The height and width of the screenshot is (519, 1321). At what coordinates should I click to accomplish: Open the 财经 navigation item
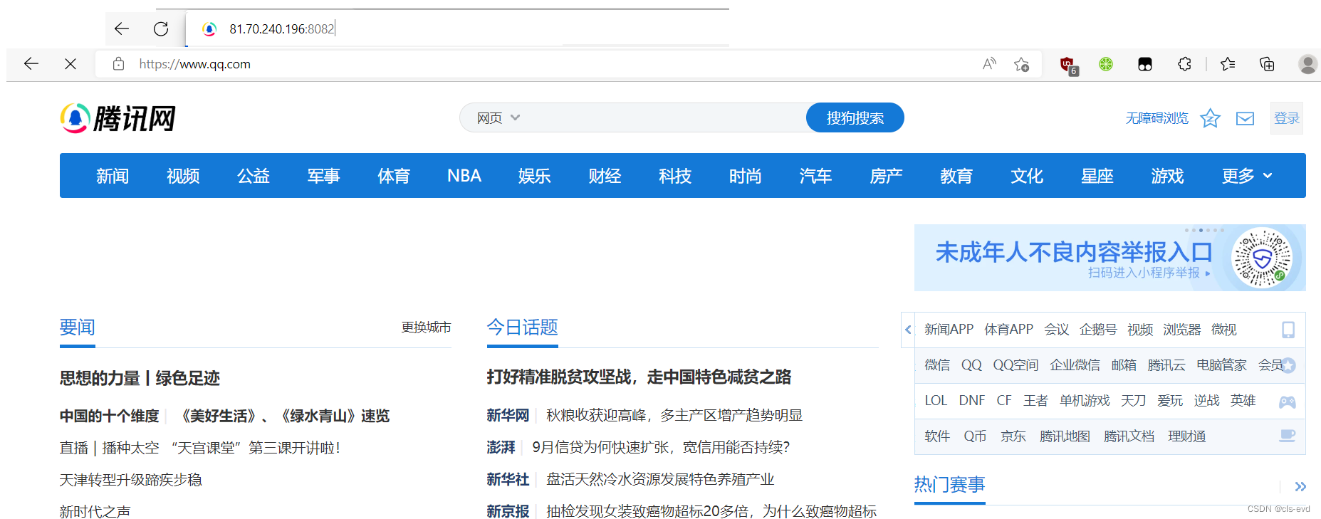[605, 176]
